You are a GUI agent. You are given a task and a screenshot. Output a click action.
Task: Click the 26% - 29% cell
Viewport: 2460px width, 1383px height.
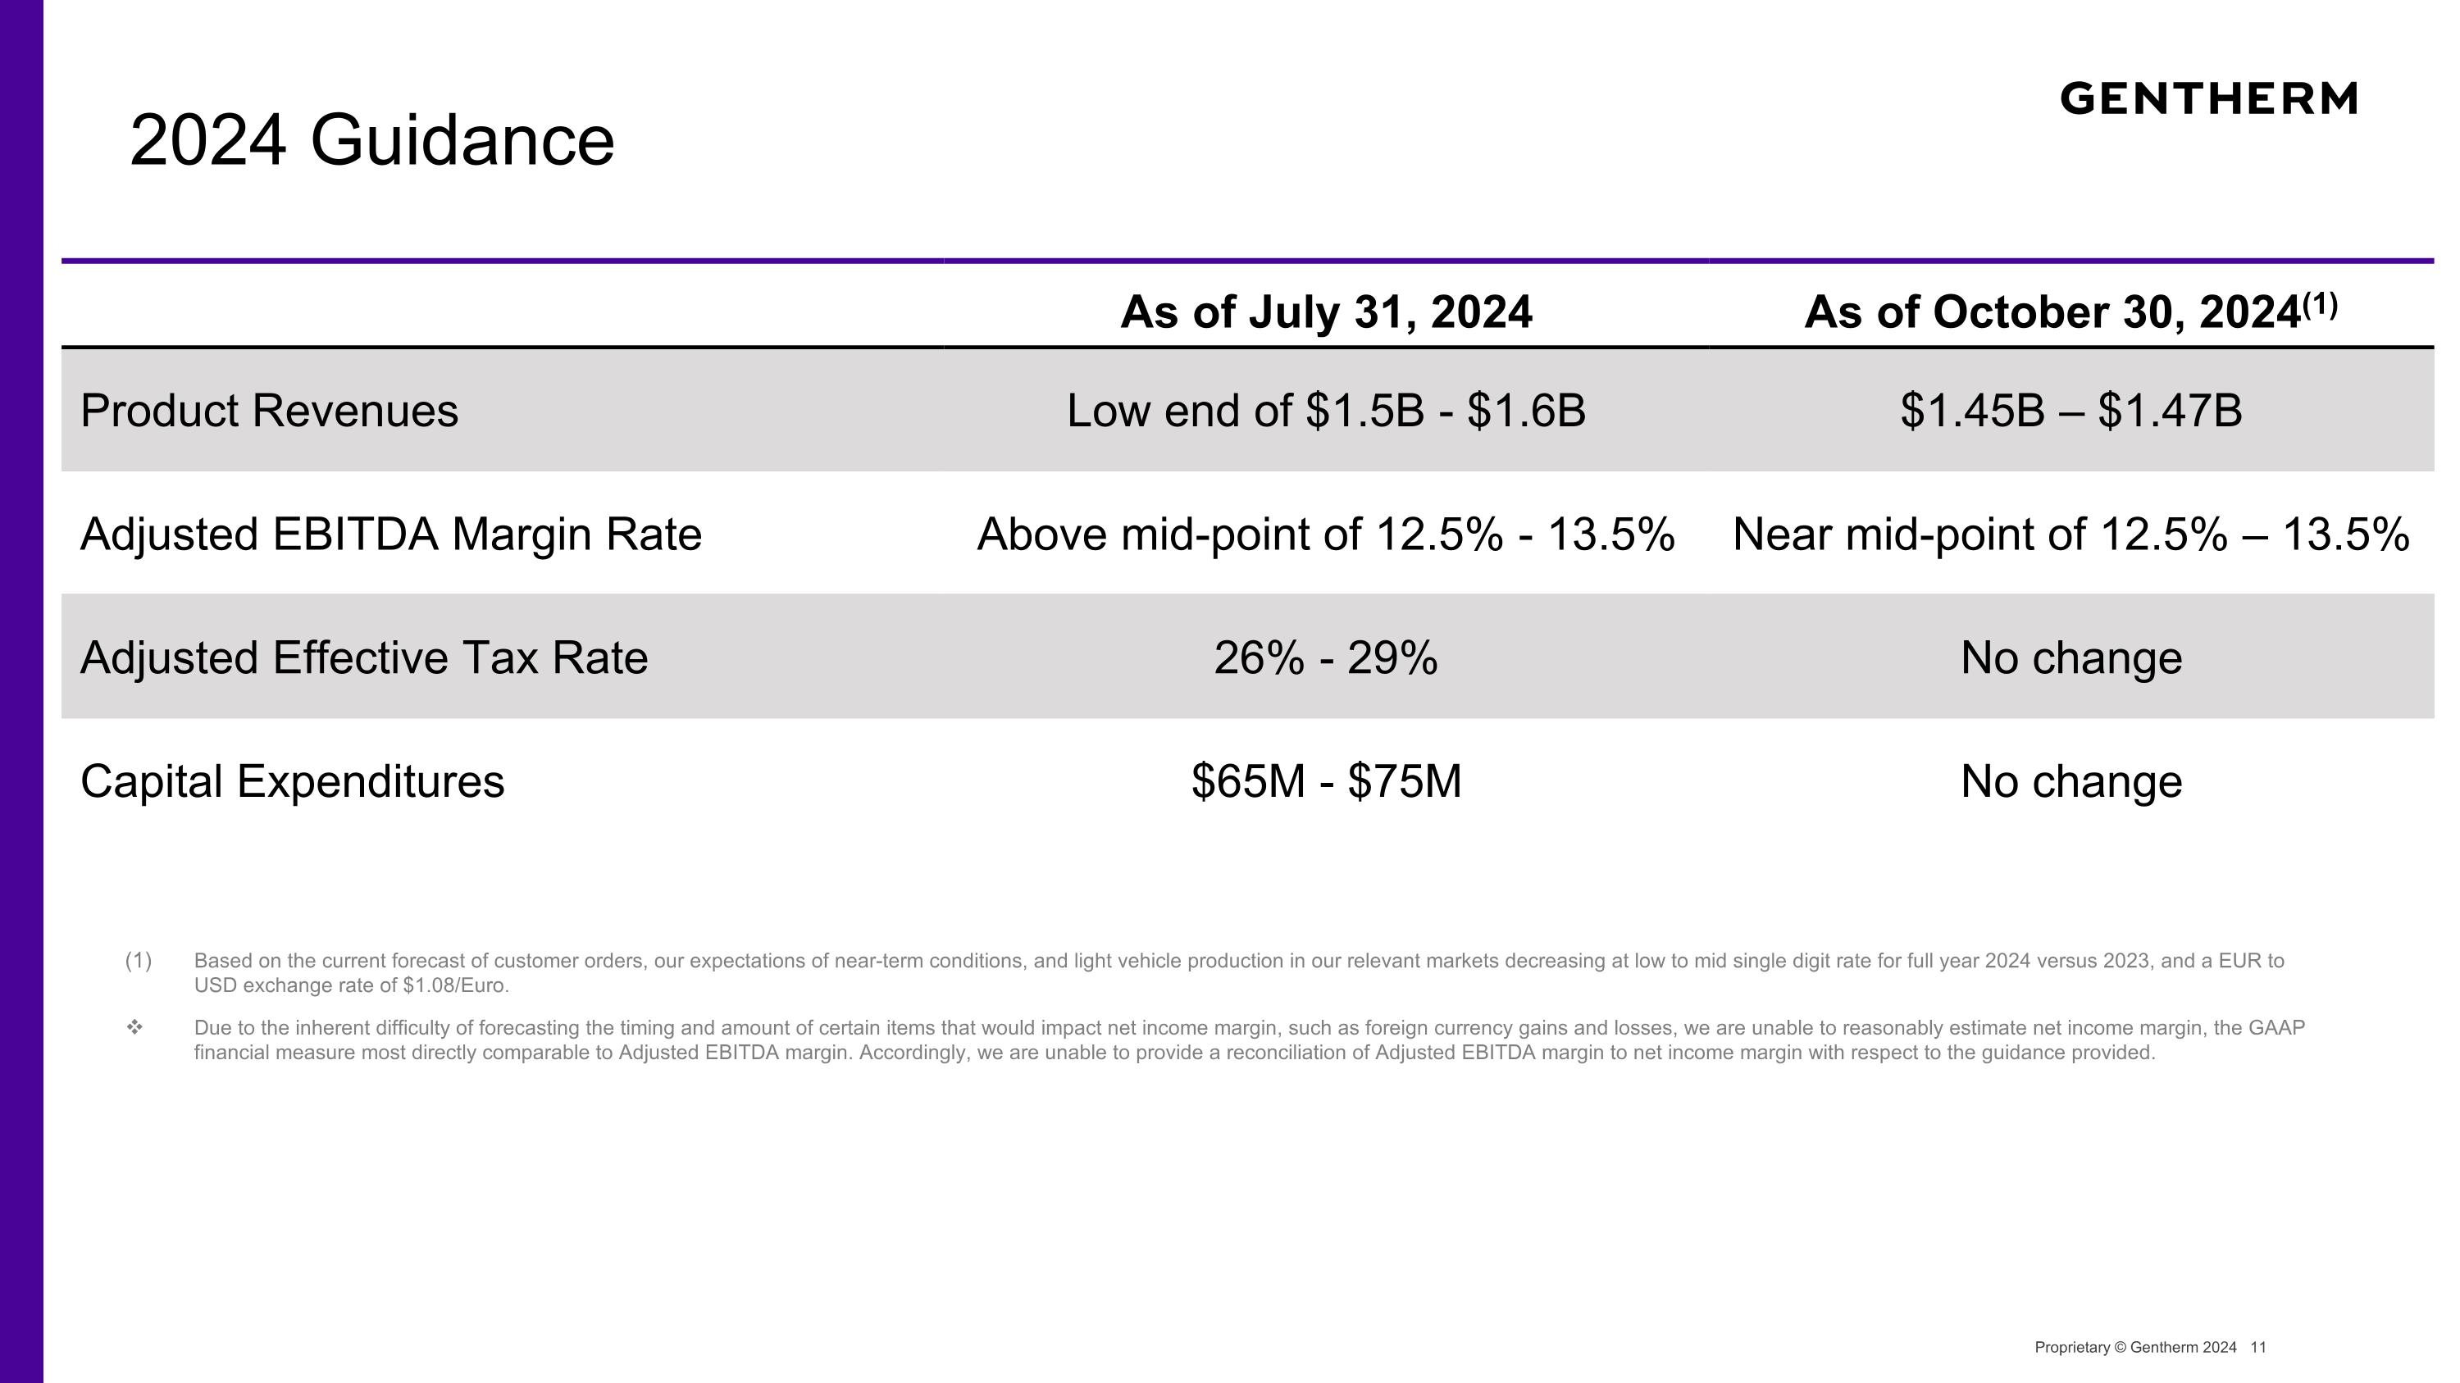click(x=1325, y=657)
